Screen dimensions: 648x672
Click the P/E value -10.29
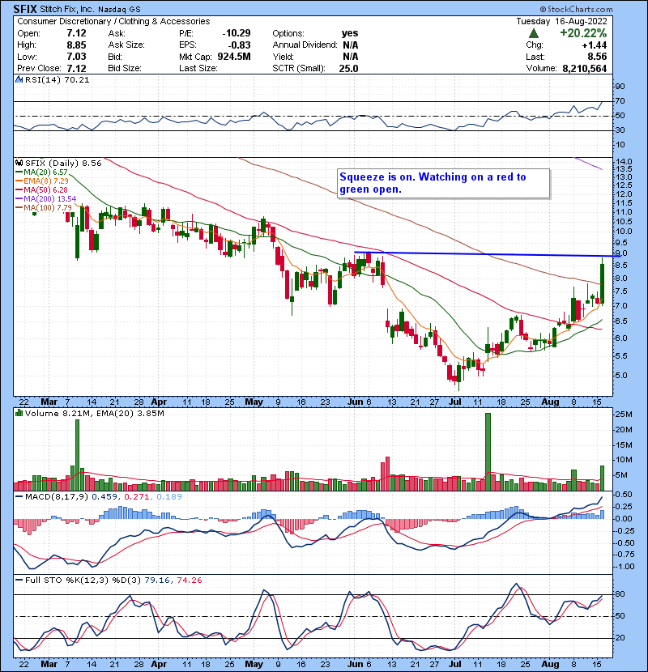tap(237, 33)
